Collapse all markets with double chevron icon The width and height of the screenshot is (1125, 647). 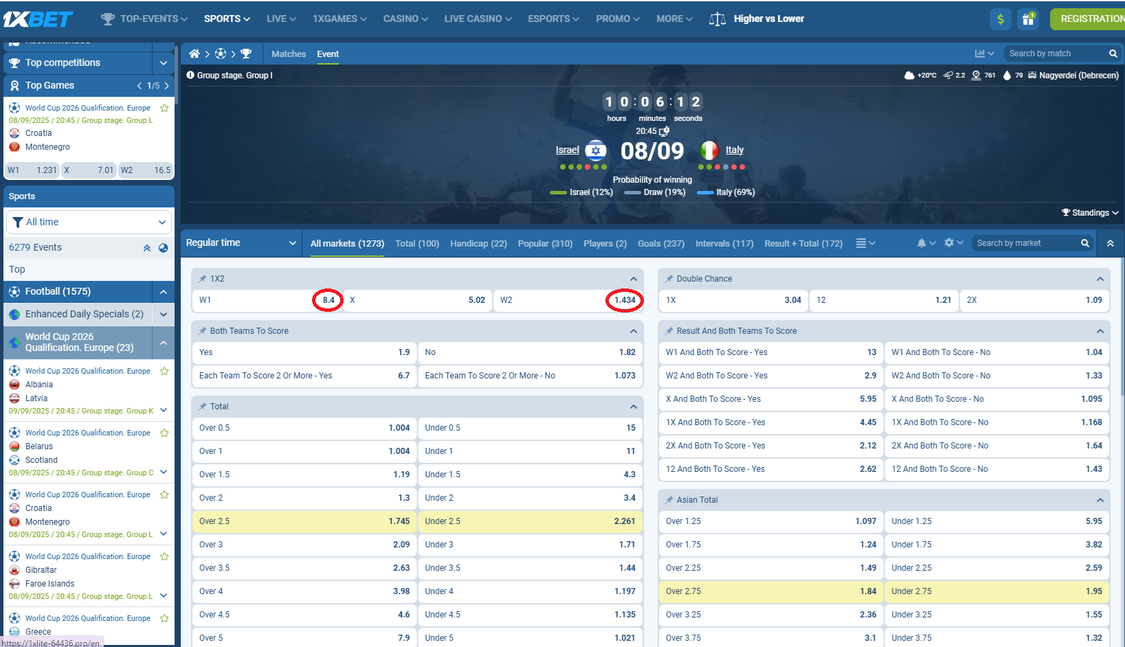1111,243
